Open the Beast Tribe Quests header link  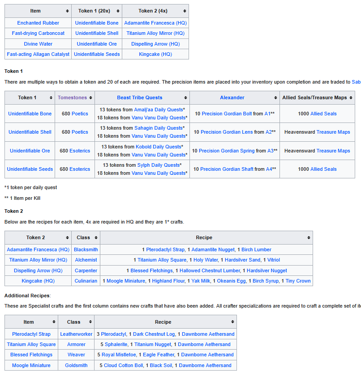pos(140,97)
